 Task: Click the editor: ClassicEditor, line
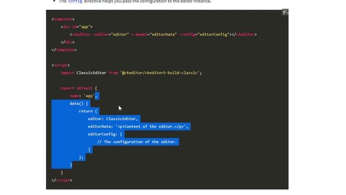[x=113, y=119]
